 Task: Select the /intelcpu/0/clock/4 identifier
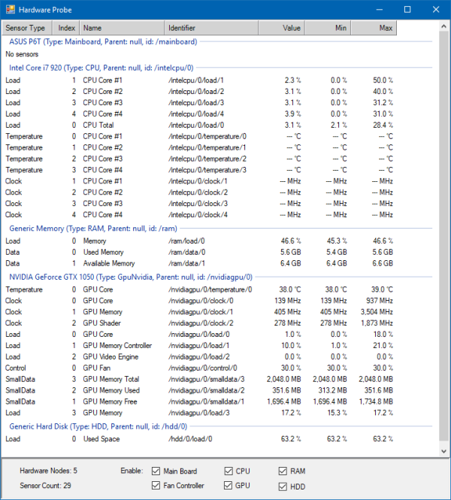point(198,215)
